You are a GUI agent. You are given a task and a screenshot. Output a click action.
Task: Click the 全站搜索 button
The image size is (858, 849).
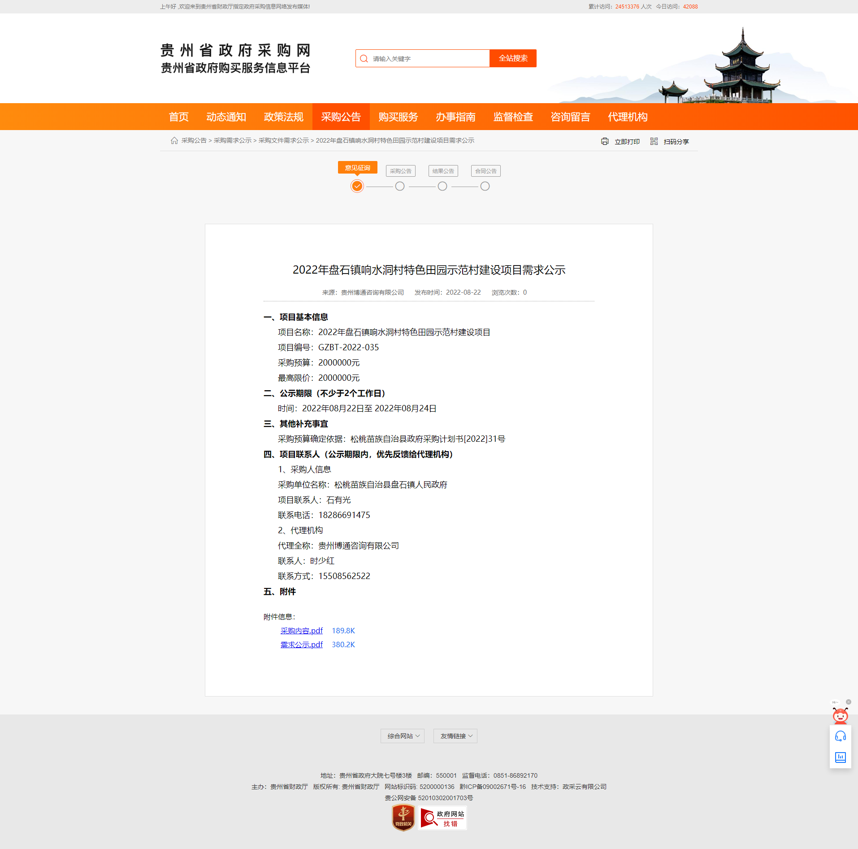(513, 58)
